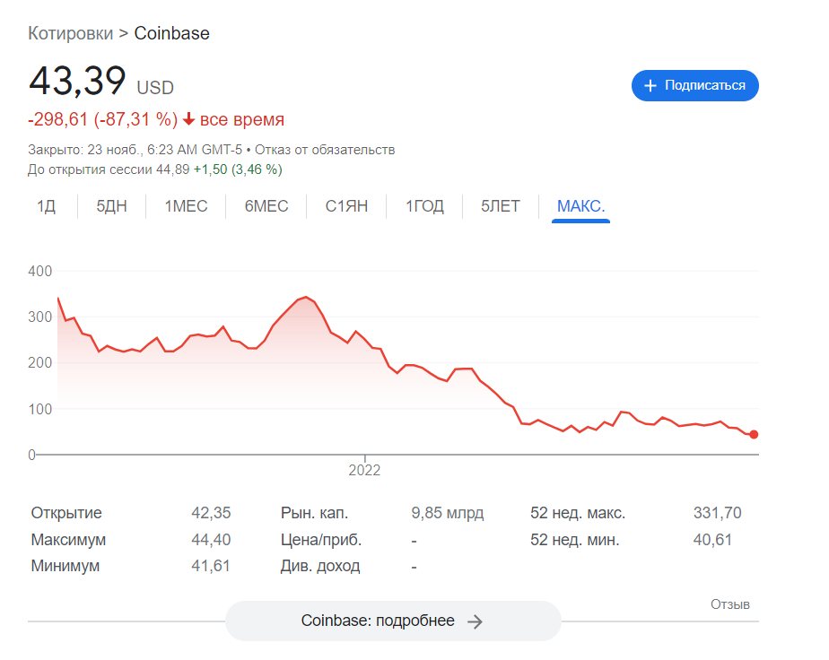The width and height of the screenshot is (829, 660).
Task: Select the 1Д time range tab
Action: [x=46, y=206]
